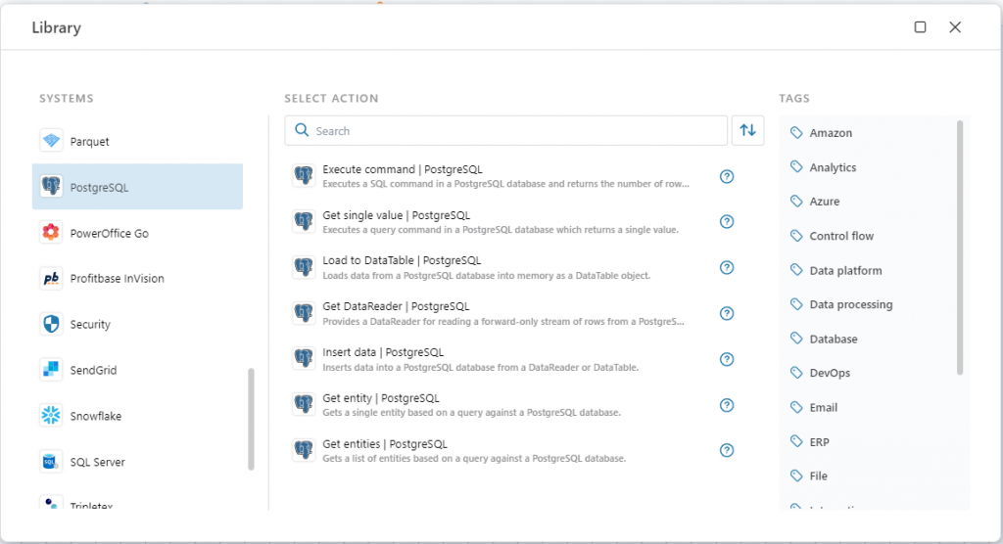Select the SQL Server system entry
Viewport: 1003px width, 544px height.
coord(137,462)
